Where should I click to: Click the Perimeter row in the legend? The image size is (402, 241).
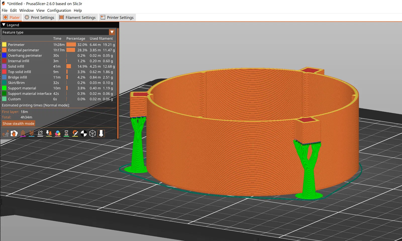pyautogui.click(x=59, y=45)
